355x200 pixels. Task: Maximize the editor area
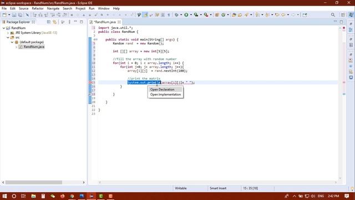point(341,22)
